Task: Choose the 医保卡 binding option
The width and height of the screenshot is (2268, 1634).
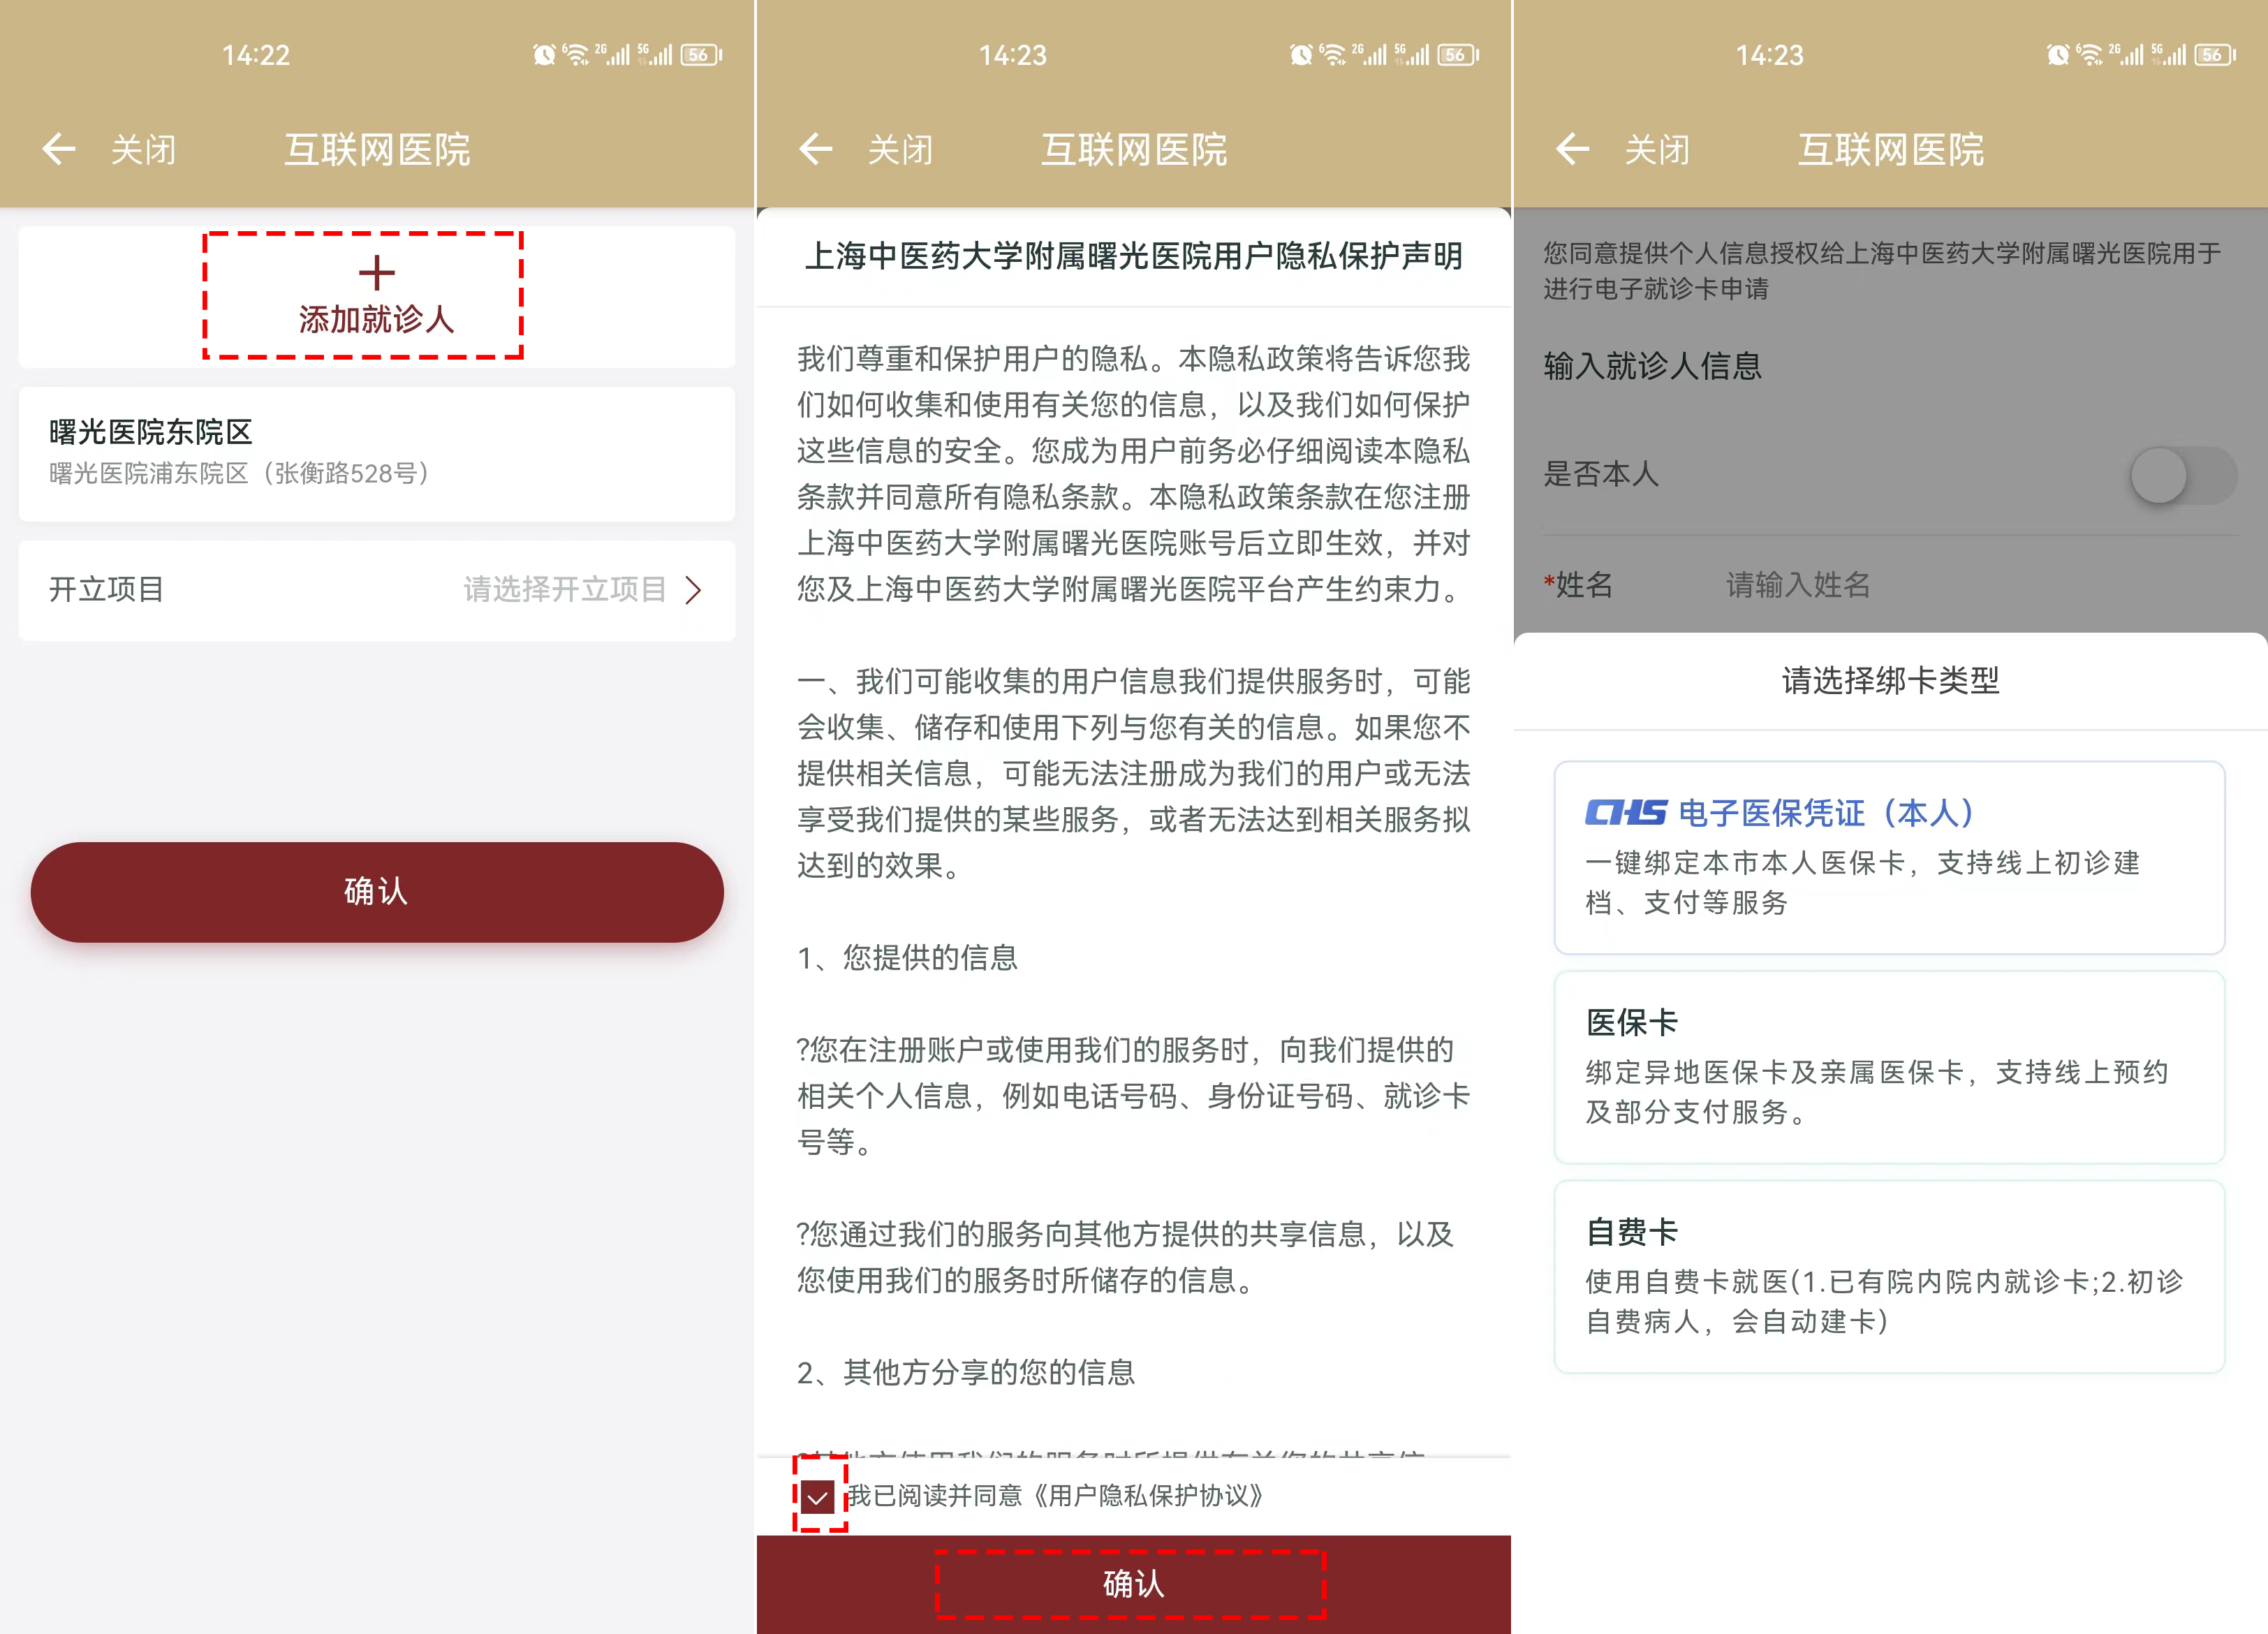Action: [1889, 1067]
